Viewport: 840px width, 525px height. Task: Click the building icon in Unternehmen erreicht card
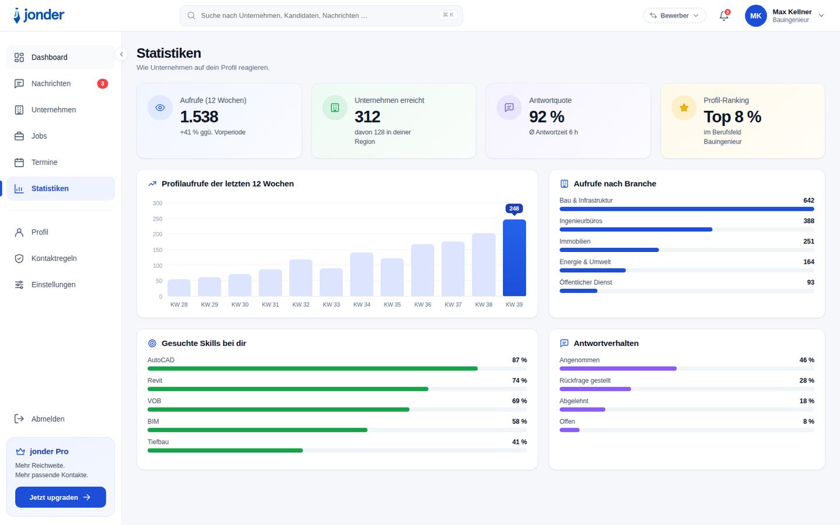click(x=335, y=108)
